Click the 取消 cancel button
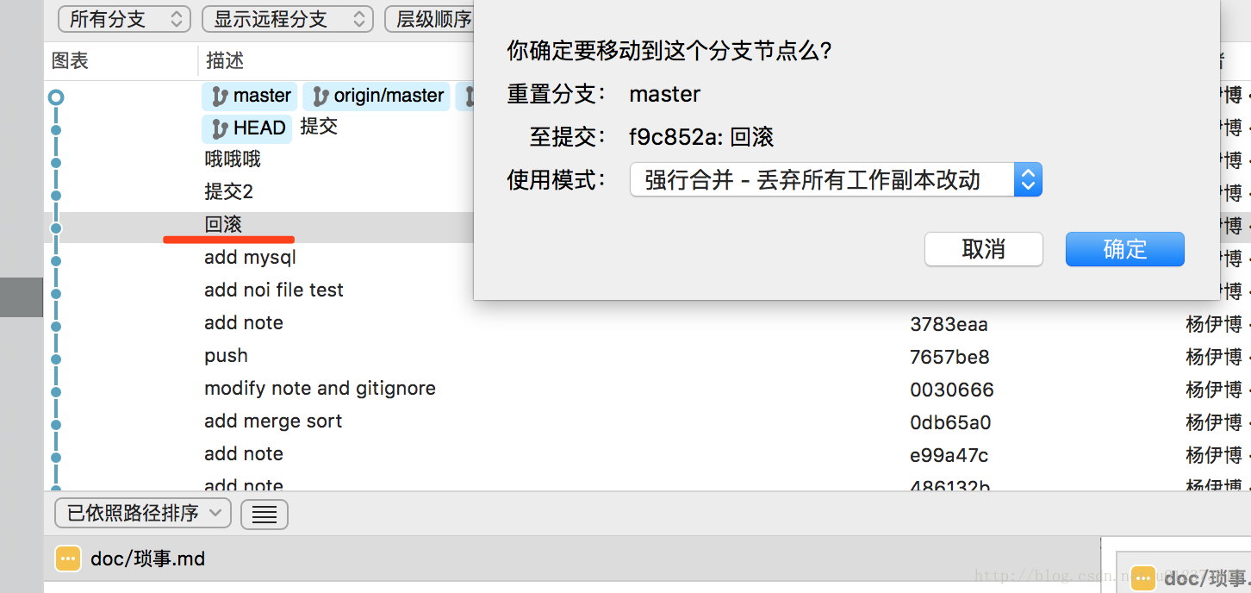 pos(983,249)
